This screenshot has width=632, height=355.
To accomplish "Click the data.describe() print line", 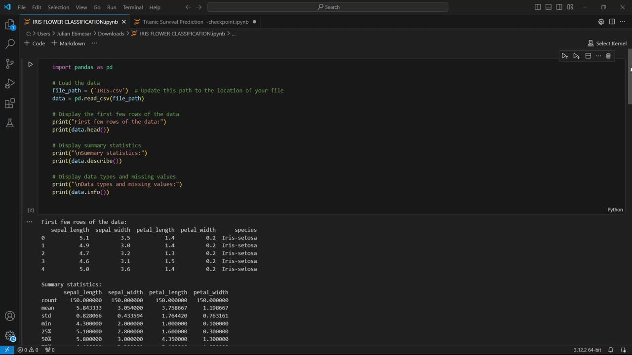I will [x=87, y=161].
